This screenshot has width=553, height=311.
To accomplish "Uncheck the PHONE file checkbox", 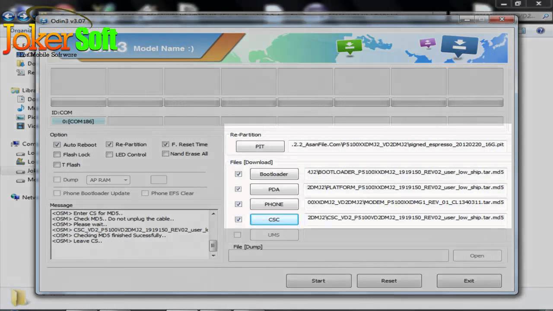I will click(238, 204).
